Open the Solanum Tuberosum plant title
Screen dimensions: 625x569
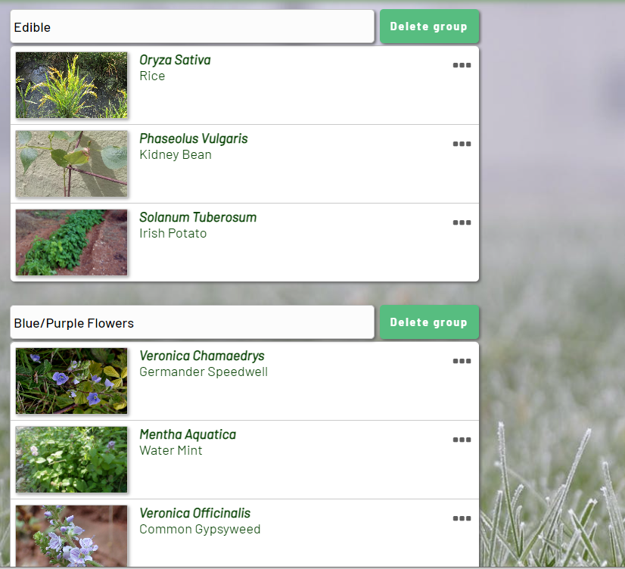coord(197,217)
